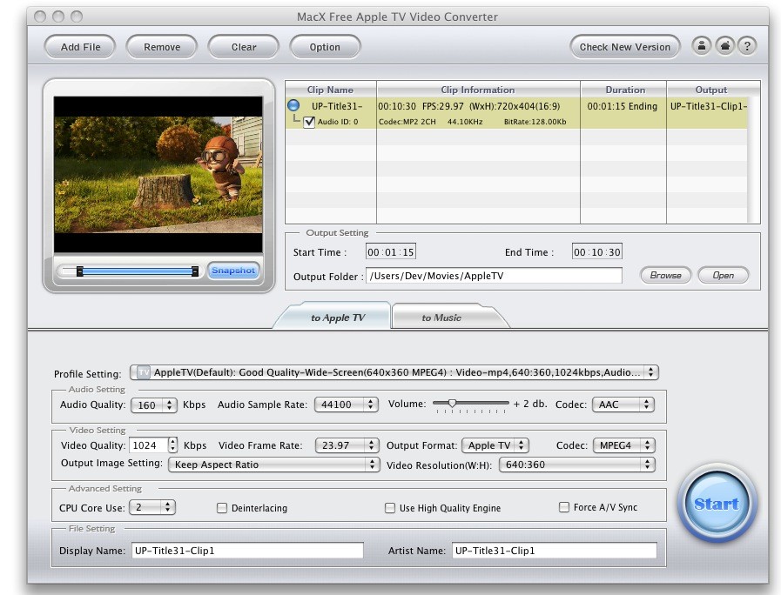Screen dimensions: 781x595
Task: Click the Artist Name input field
Action: (555, 551)
